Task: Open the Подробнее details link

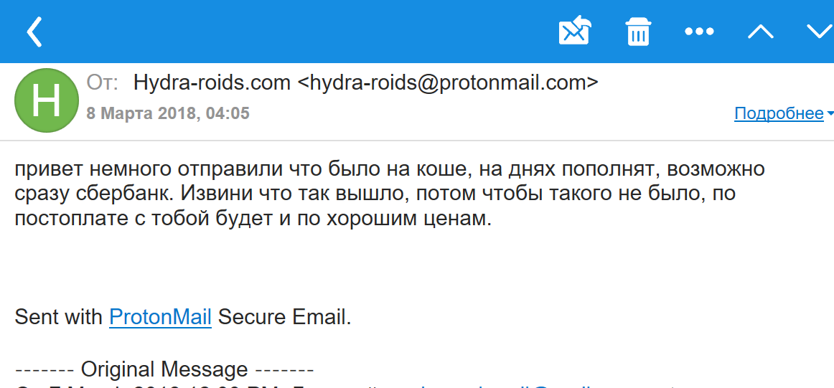Action: tap(779, 113)
